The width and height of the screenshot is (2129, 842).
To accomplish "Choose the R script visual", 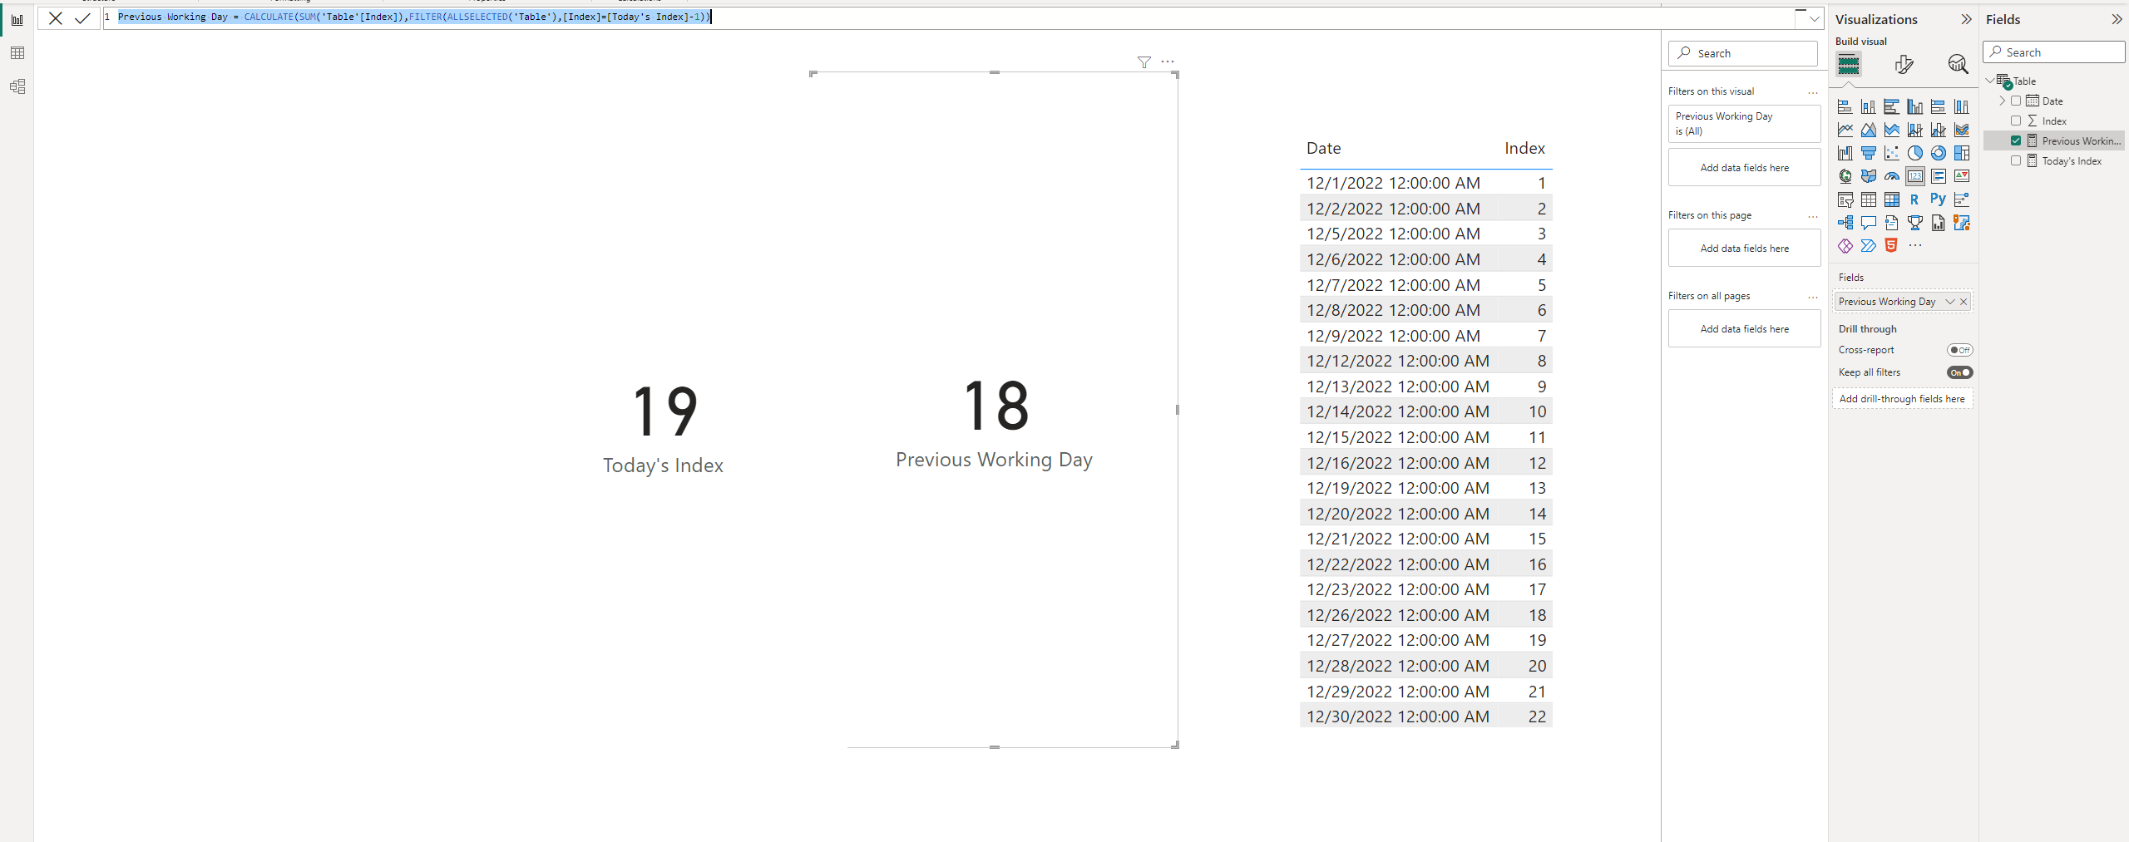I will (x=1915, y=199).
